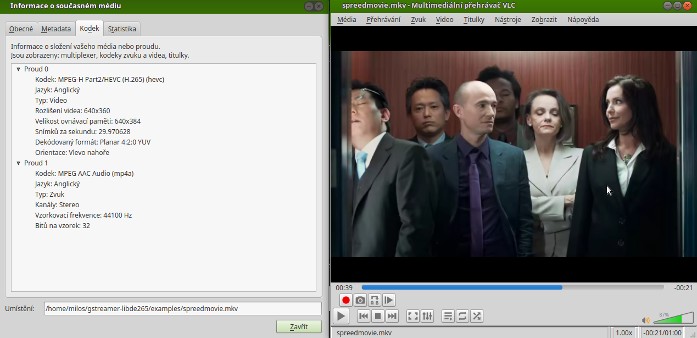Collapse the Proud 1 stream
Image resolution: width=697 pixels, height=338 pixels.
click(18, 163)
